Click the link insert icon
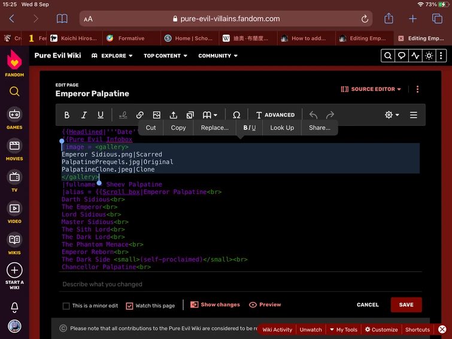Viewport: 452px width, 339px height. 139,115
